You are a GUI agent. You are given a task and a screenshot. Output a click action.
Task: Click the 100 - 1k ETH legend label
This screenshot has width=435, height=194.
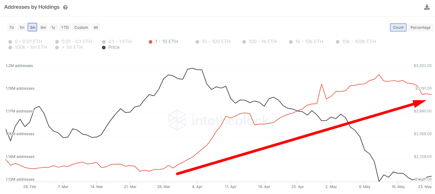(x=263, y=42)
